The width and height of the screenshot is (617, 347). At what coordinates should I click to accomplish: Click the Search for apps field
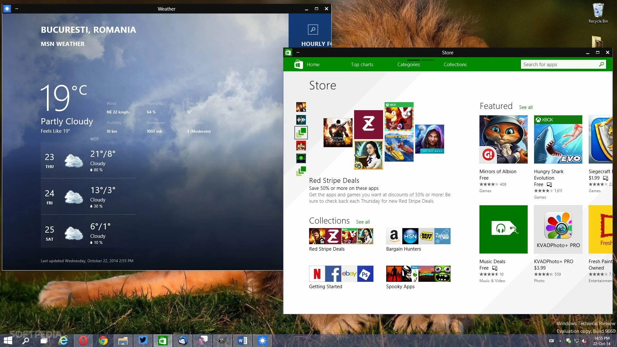[559, 64]
